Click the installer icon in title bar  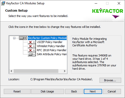[3, 3]
